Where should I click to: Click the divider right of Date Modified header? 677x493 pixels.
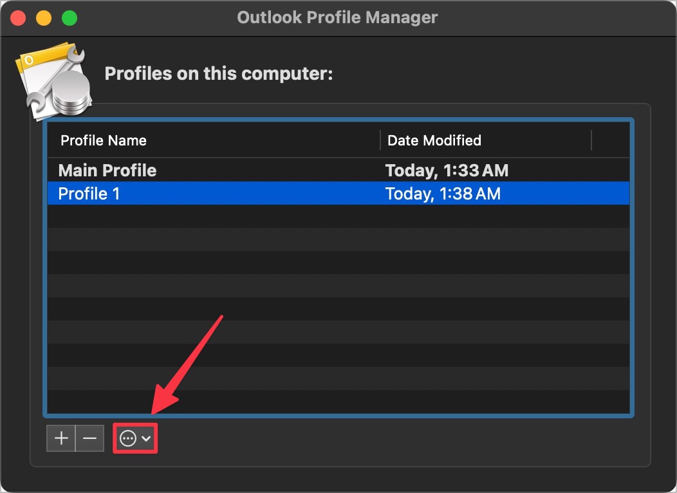(x=591, y=140)
